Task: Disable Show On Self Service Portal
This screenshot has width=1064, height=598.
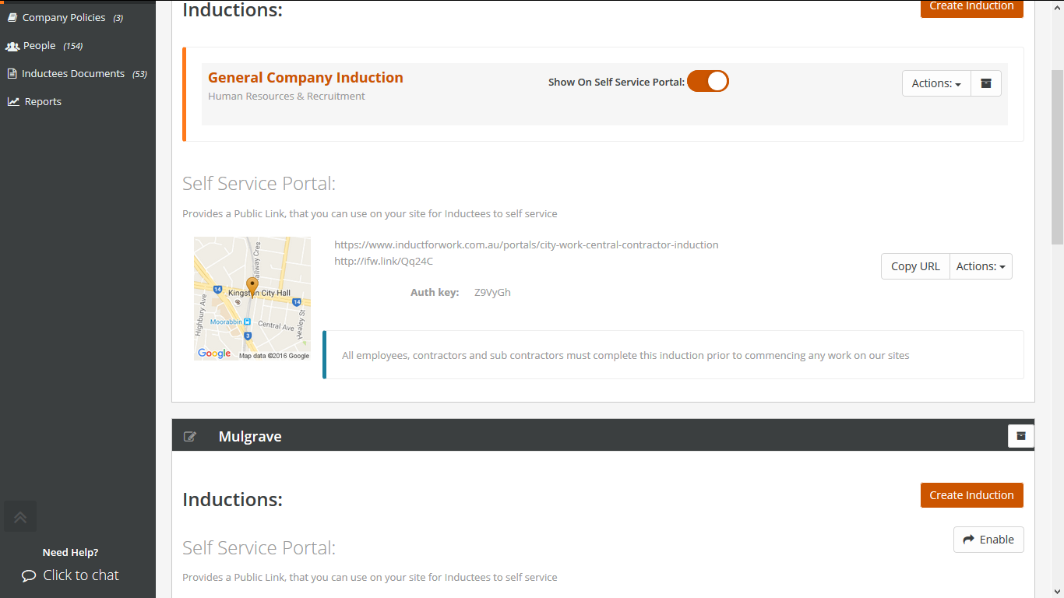Action: click(x=707, y=80)
